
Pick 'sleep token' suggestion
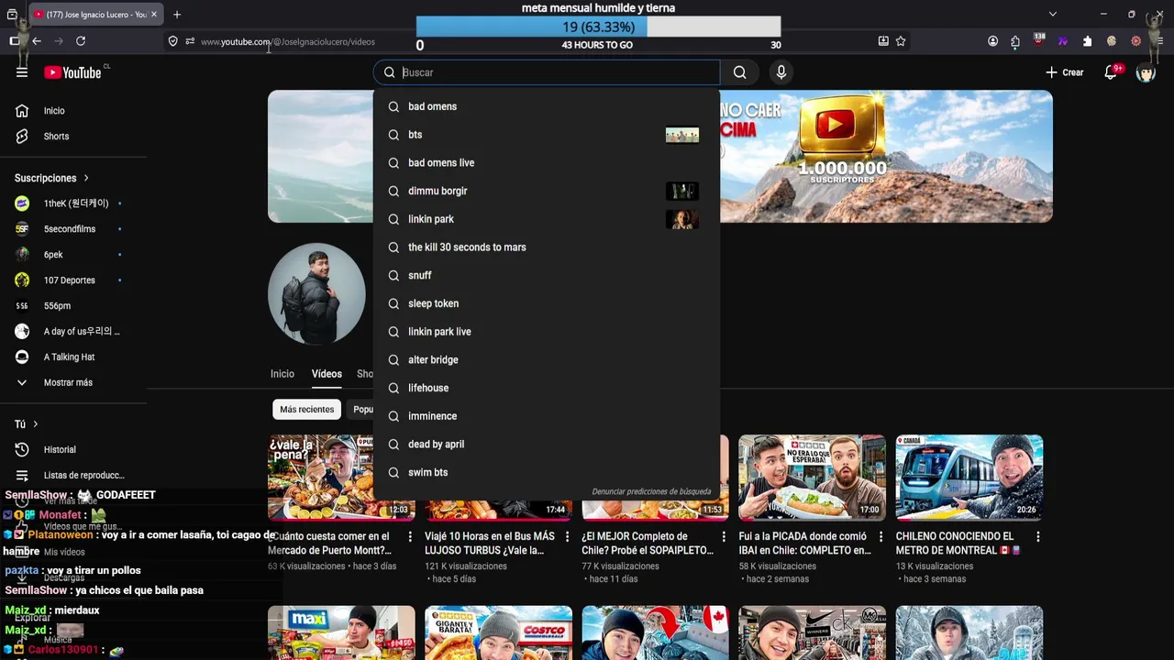(x=547, y=303)
